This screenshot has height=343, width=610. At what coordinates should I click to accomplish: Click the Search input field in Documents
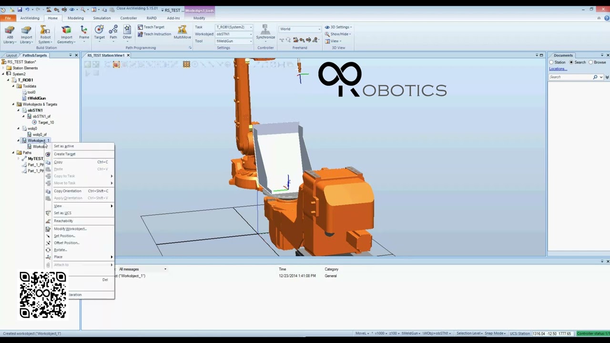click(570, 77)
